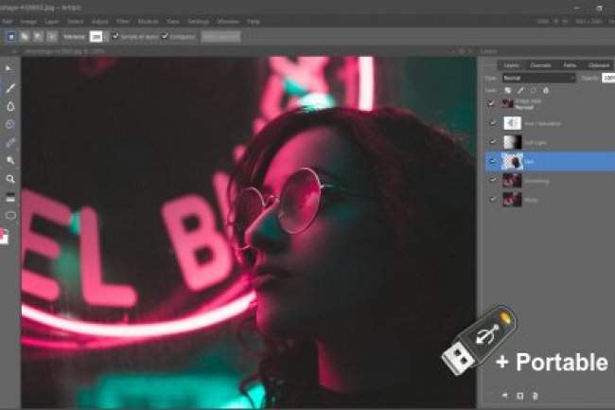Viewport: 615px width, 410px height.
Task: Select the Eraser tool in toolbox
Action: (10, 143)
